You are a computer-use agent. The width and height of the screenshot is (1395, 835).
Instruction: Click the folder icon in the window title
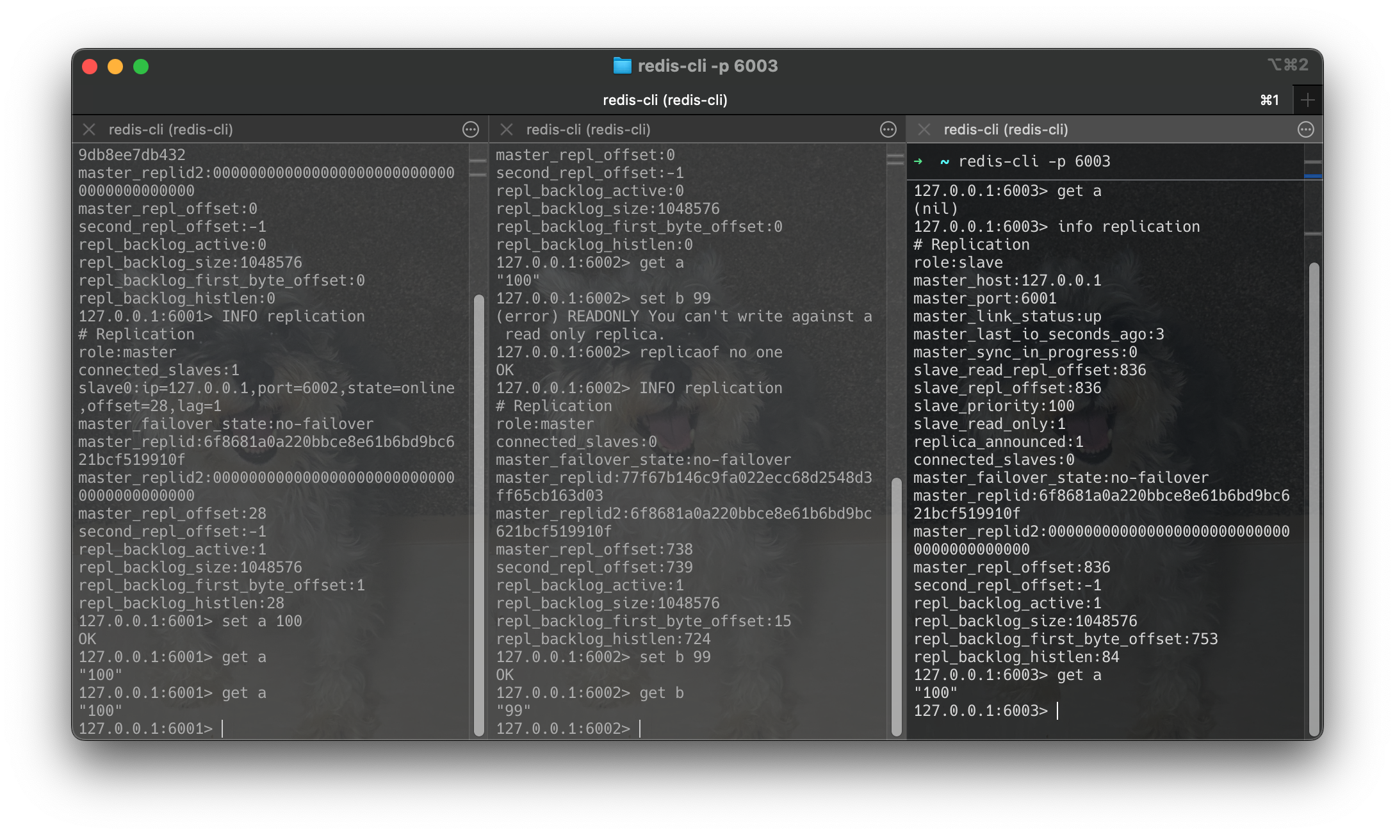[x=622, y=65]
